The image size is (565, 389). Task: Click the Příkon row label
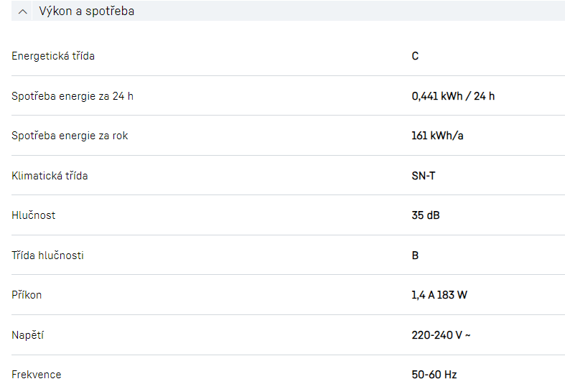pos(27,295)
